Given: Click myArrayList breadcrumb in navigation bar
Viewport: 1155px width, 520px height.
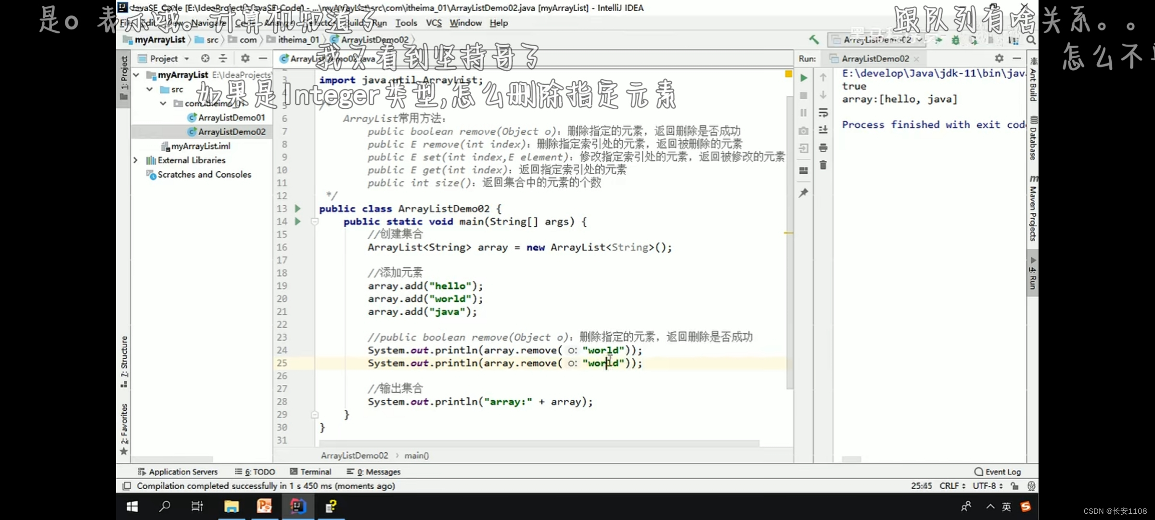Looking at the screenshot, I should pyautogui.click(x=154, y=40).
